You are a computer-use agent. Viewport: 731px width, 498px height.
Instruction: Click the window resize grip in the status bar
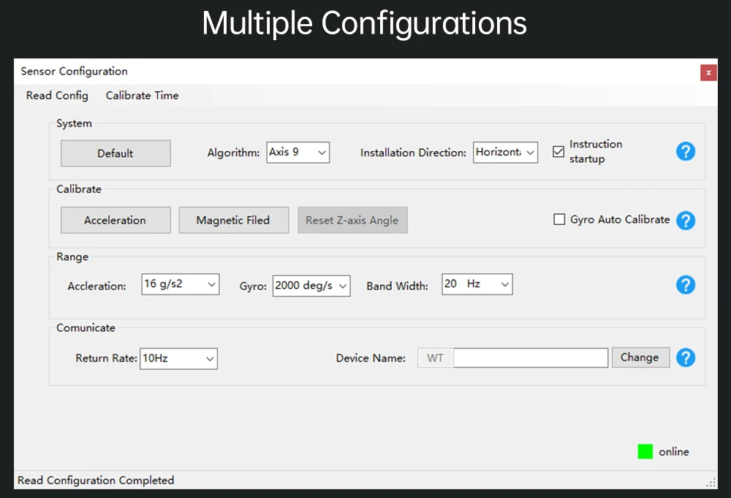[x=711, y=483]
